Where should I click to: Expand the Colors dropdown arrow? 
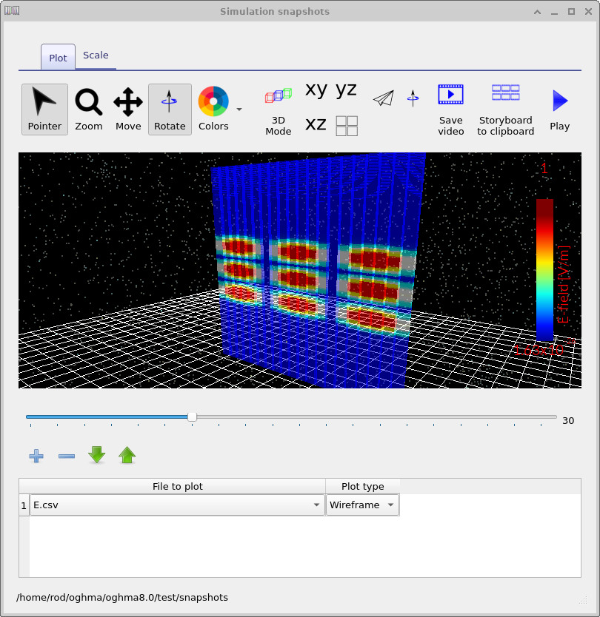[239, 109]
